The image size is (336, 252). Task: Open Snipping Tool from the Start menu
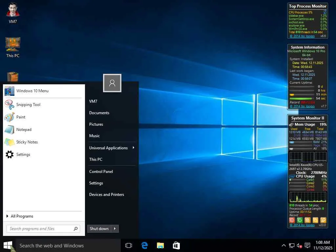pyautogui.click(x=28, y=105)
